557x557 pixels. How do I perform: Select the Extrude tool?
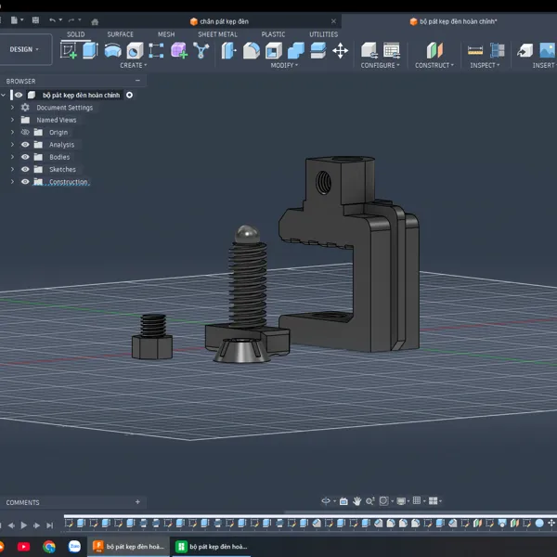[x=90, y=50]
